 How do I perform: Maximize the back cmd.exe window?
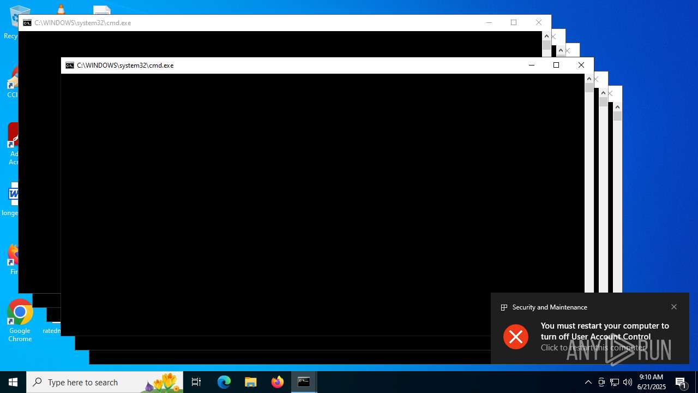click(x=514, y=23)
